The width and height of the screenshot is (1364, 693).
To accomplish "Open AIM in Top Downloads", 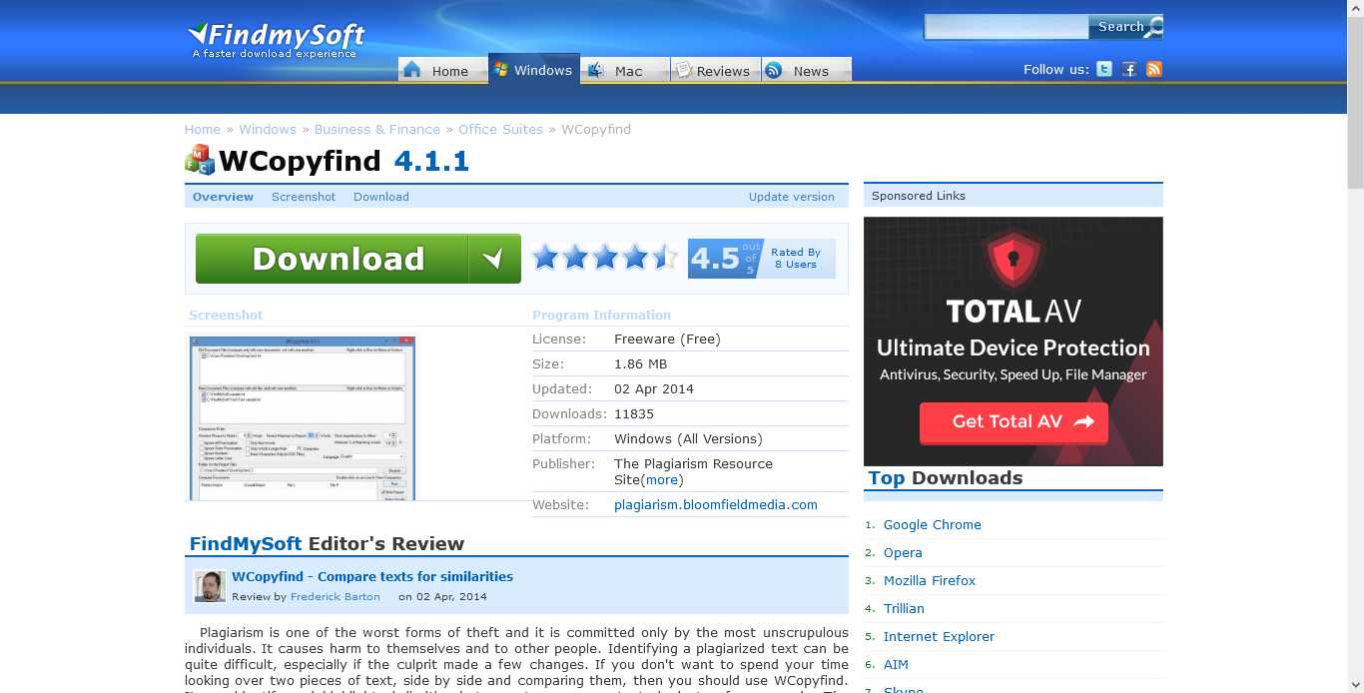I will point(896,664).
